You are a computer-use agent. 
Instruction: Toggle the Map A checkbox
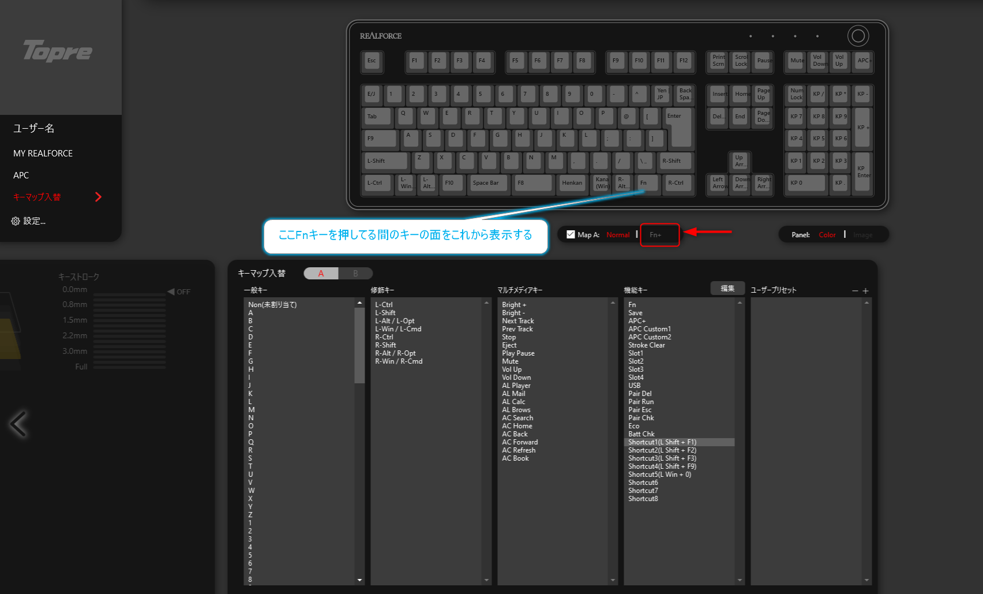click(x=571, y=234)
